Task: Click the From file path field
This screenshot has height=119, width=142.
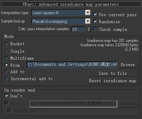Action: [x=72, y=64]
